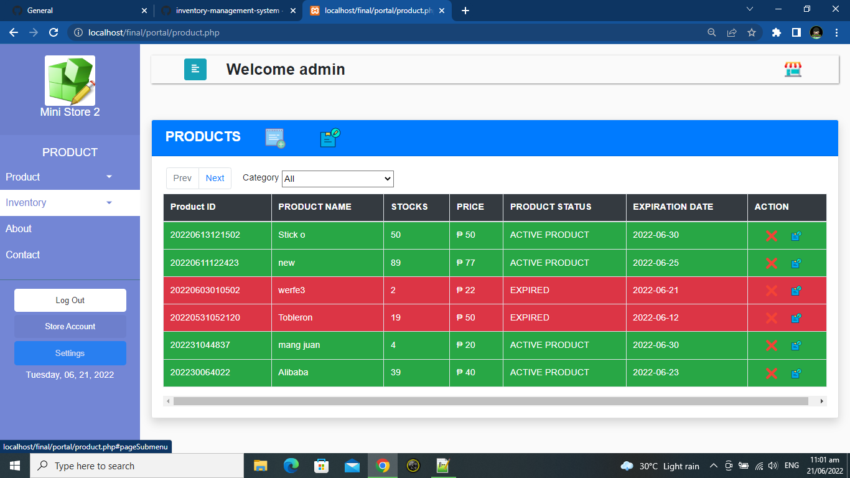Go to Prev page of products
This screenshot has width=850, height=478.
pos(182,178)
